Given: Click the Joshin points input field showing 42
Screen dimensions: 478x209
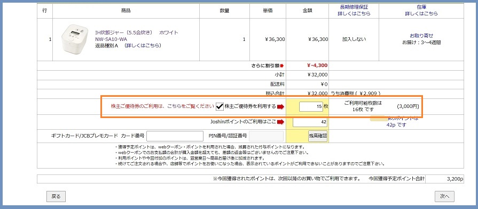Looking at the screenshot, I should (310, 122).
